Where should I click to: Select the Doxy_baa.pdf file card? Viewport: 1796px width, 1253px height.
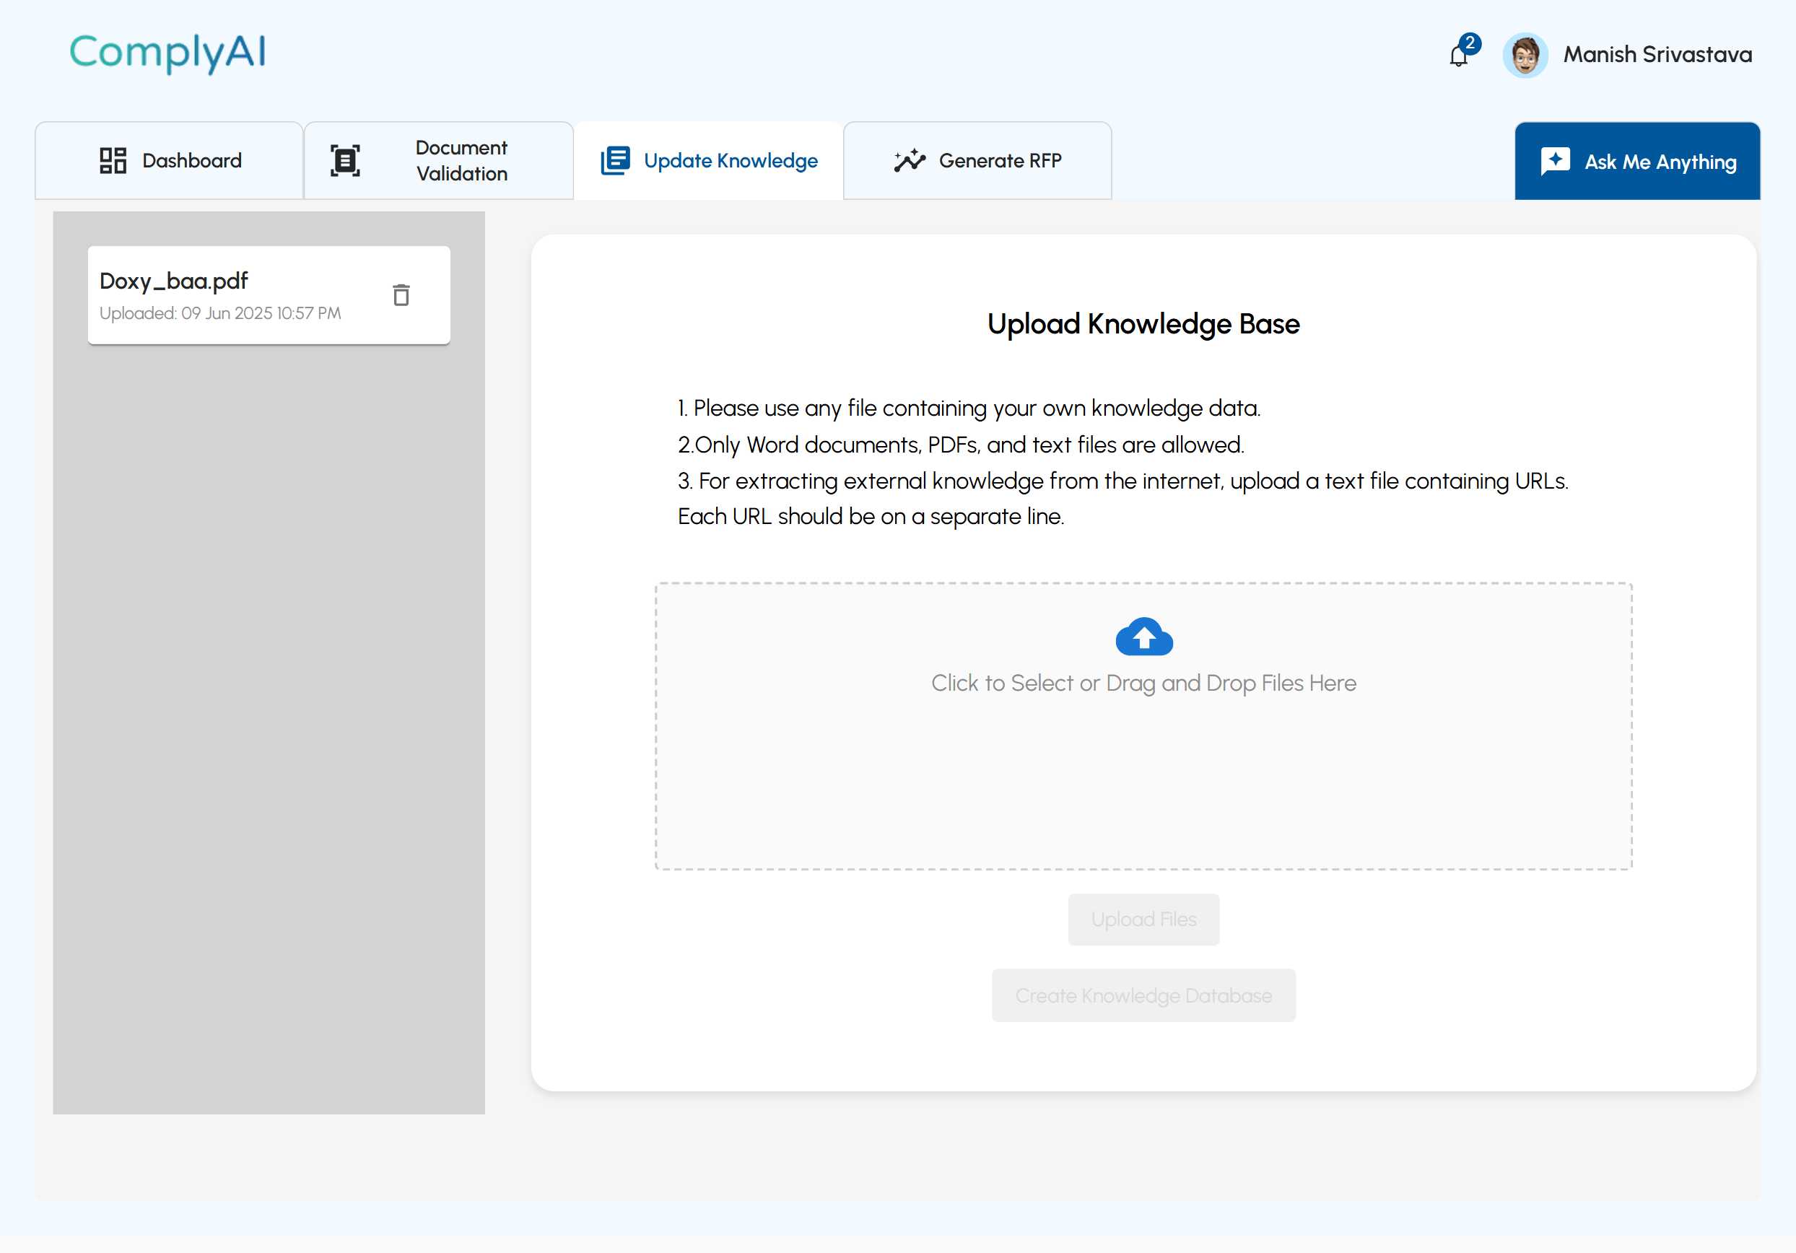pos(269,295)
